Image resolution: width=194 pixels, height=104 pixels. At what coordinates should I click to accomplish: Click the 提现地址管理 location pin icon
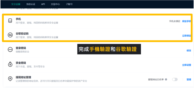point(10,79)
